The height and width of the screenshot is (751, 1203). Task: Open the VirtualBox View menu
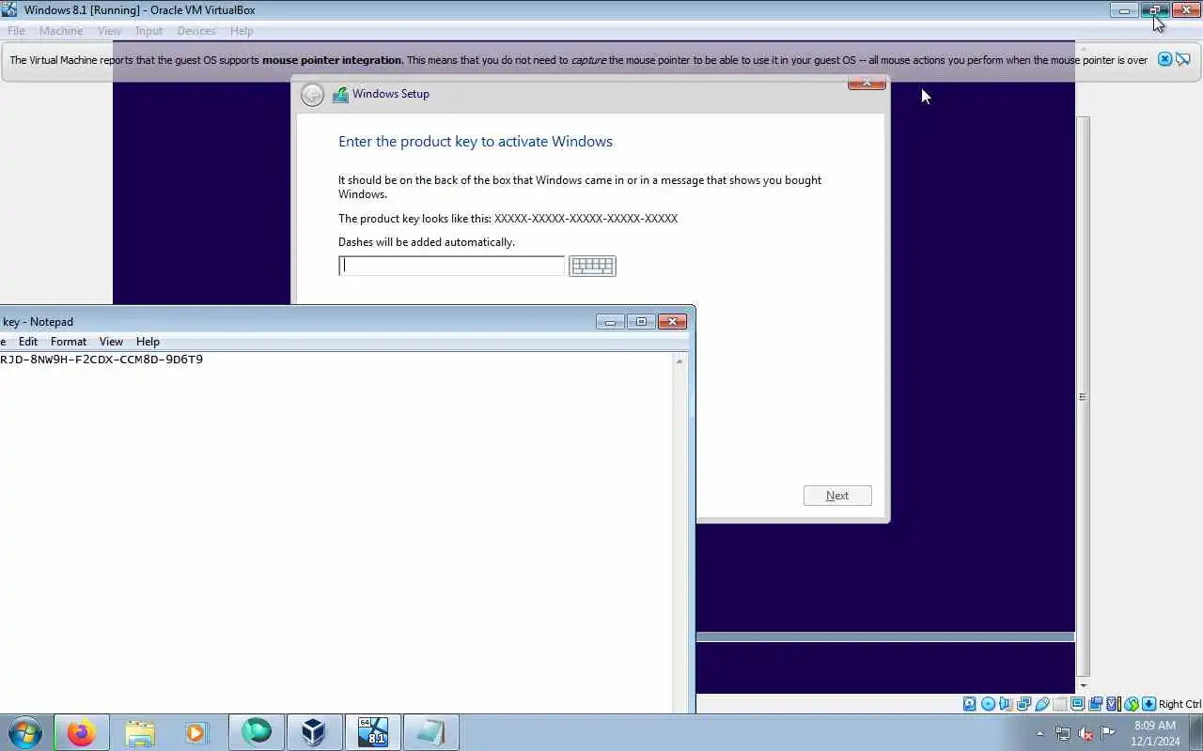point(110,31)
